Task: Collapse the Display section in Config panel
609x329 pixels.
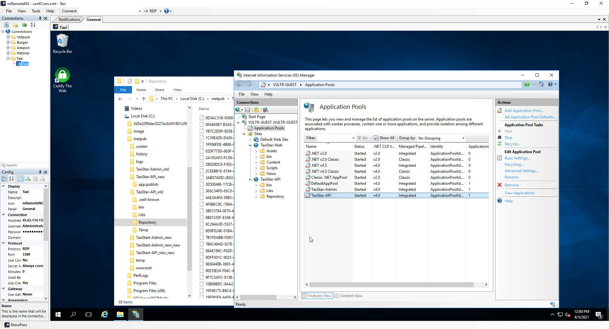Action: point(3,186)
